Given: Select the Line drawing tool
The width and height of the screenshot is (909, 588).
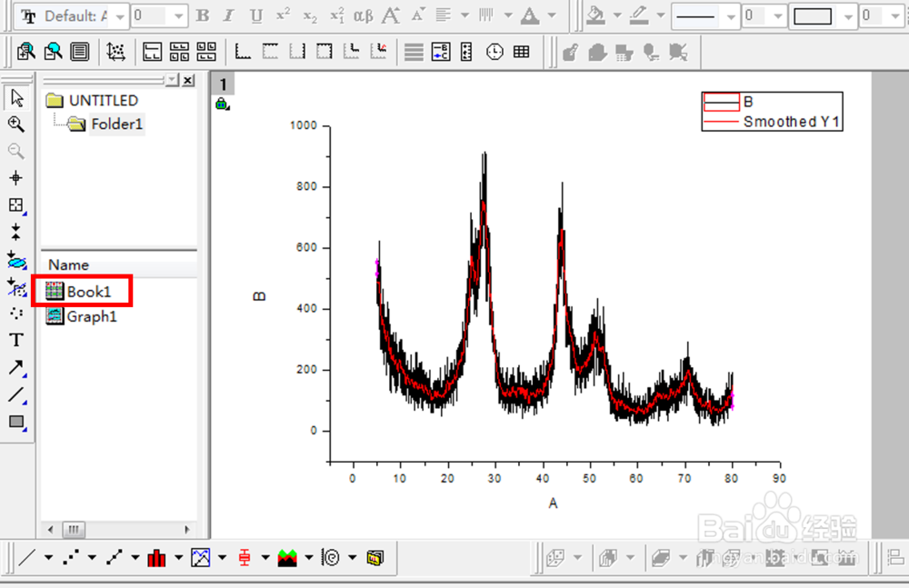Looking at the screenshot, I should [x=16, y=395].
